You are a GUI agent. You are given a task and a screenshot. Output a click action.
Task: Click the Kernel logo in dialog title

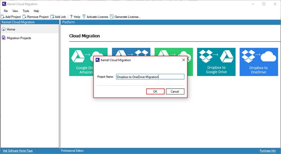pyautogui.click(x=98, y=60)
